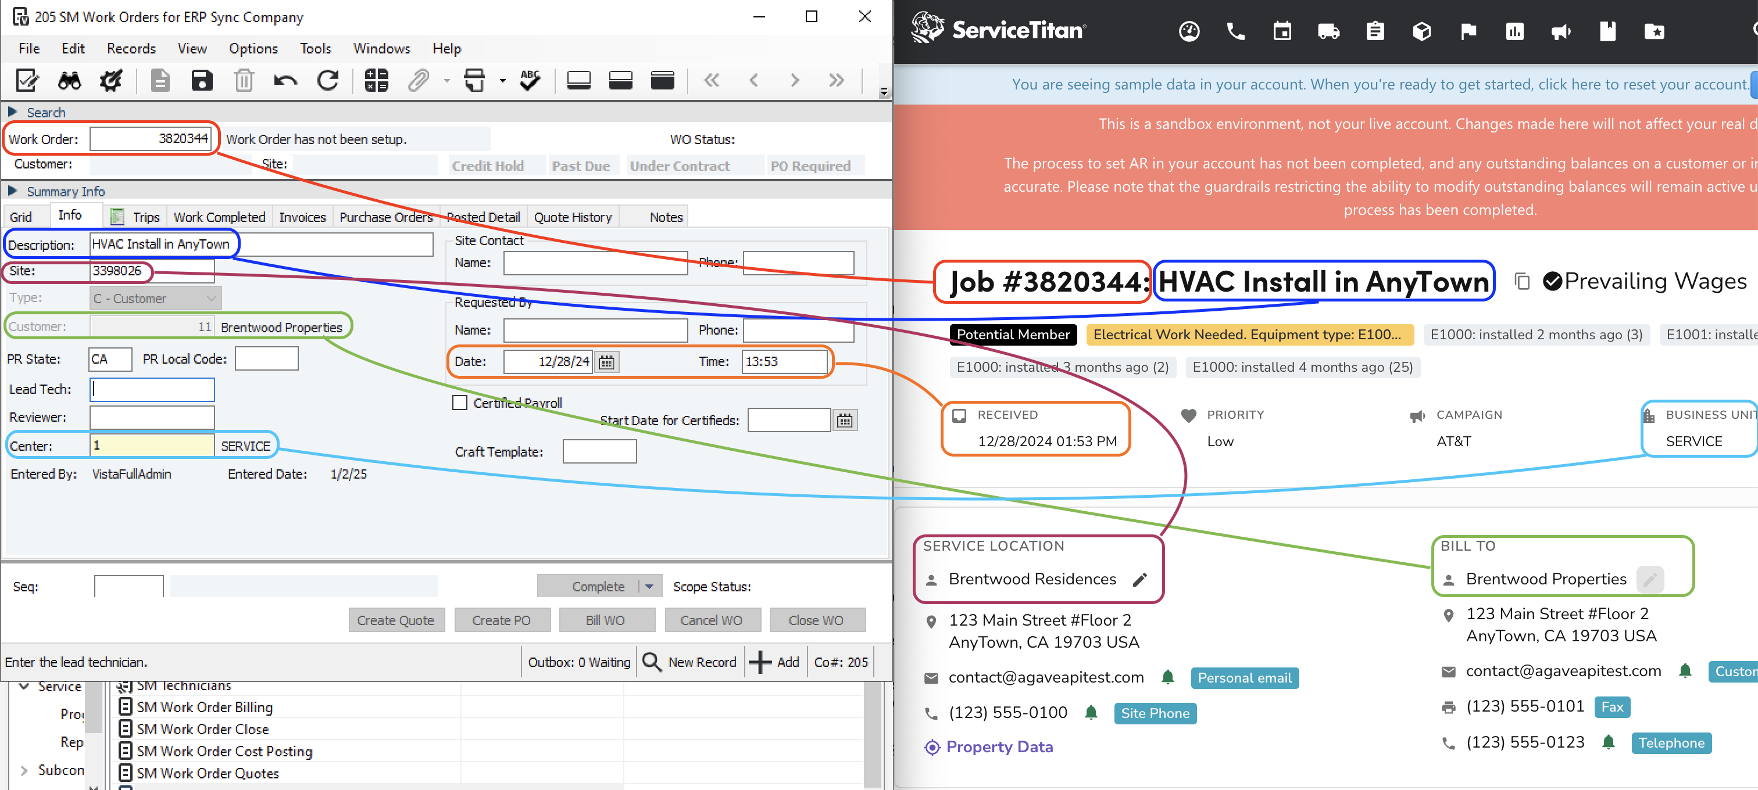Click the Close WO button

tap(816, 620)
